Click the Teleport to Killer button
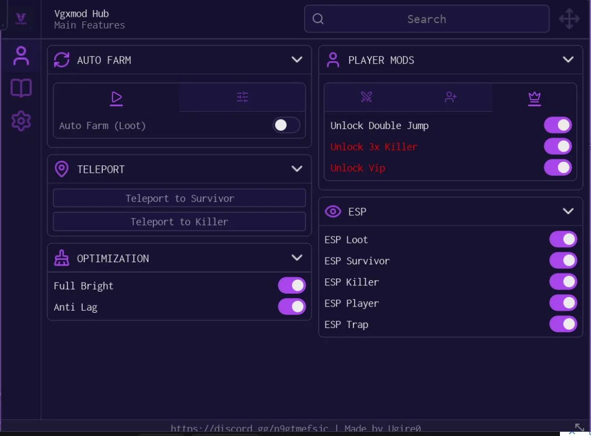The height and width of the screenshot is (436, 591). [x=180, y=222]
